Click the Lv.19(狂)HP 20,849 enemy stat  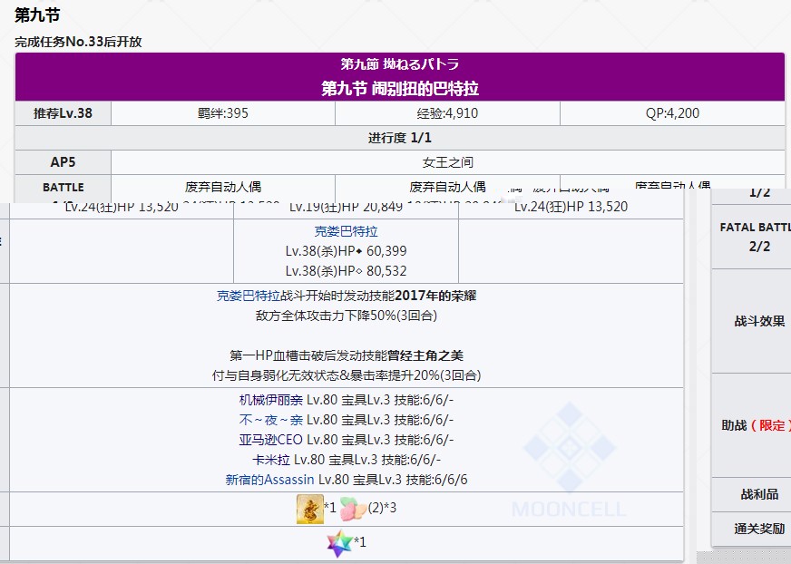tap(347, 207)
